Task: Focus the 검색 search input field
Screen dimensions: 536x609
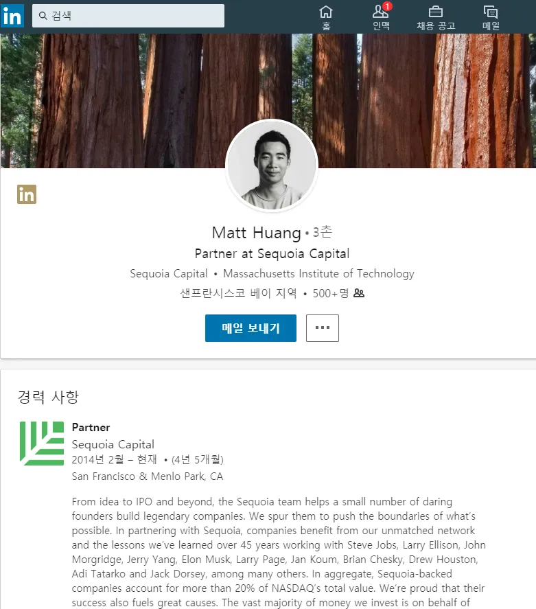Action: 128,16
